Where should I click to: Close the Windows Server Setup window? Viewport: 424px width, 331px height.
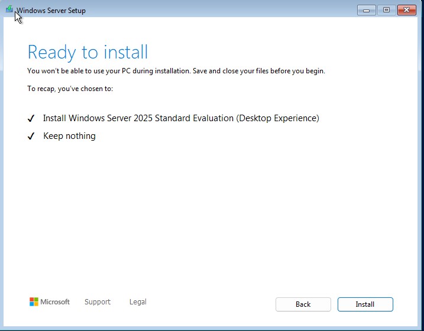[406, 10]
